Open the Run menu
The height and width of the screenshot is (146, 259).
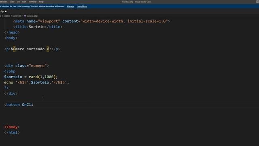tap(24, 2)
